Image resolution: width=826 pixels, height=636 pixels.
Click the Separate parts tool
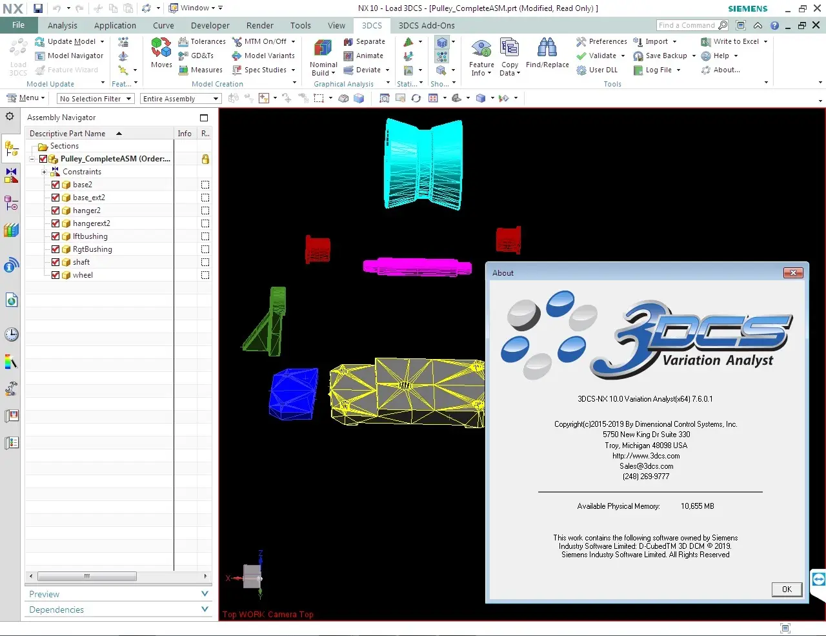coord(364,41)
